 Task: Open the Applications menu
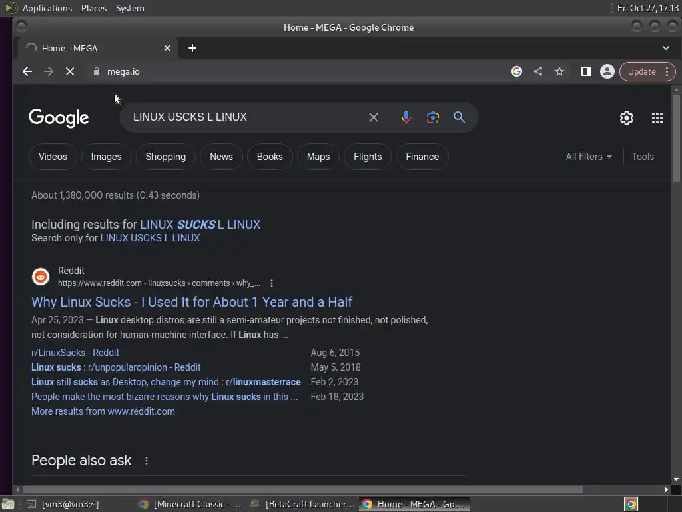pos(47,8)
